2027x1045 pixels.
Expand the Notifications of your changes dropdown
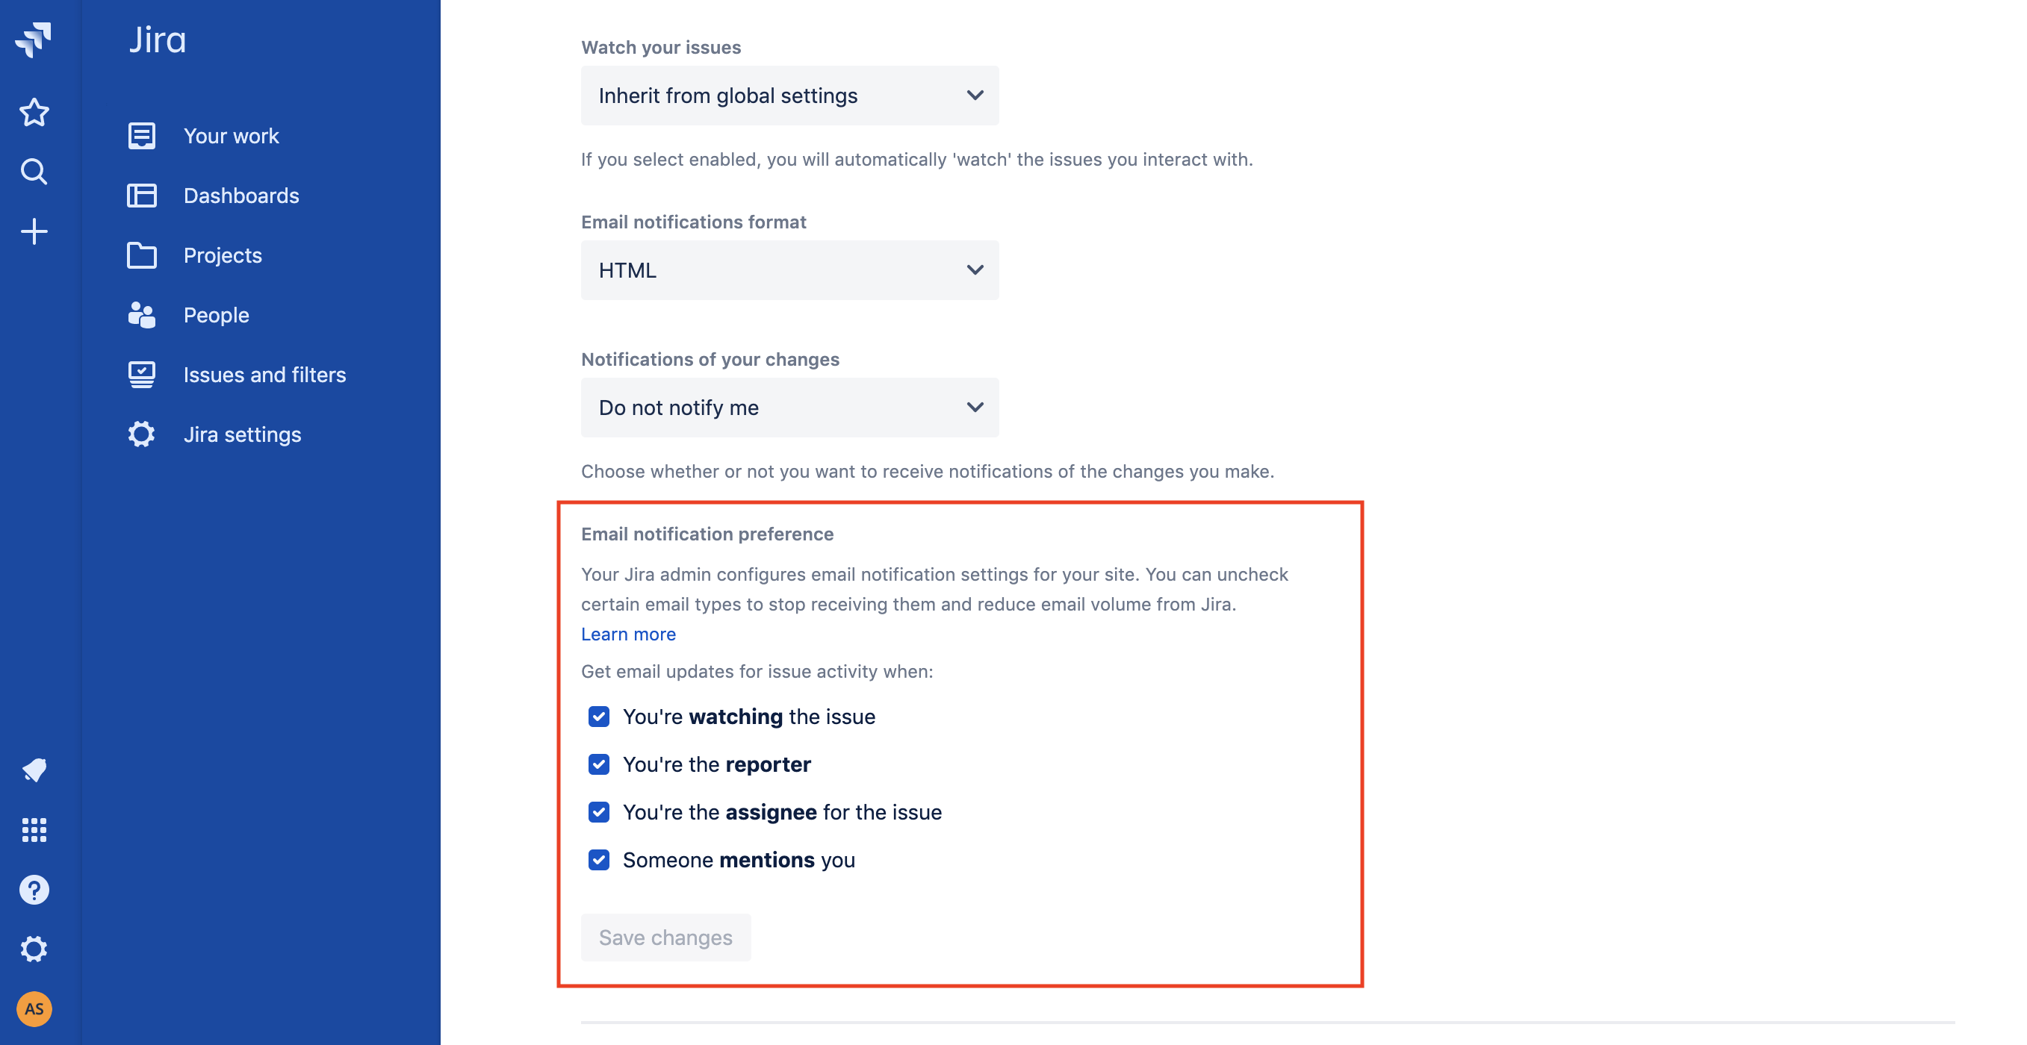point(789,408)
